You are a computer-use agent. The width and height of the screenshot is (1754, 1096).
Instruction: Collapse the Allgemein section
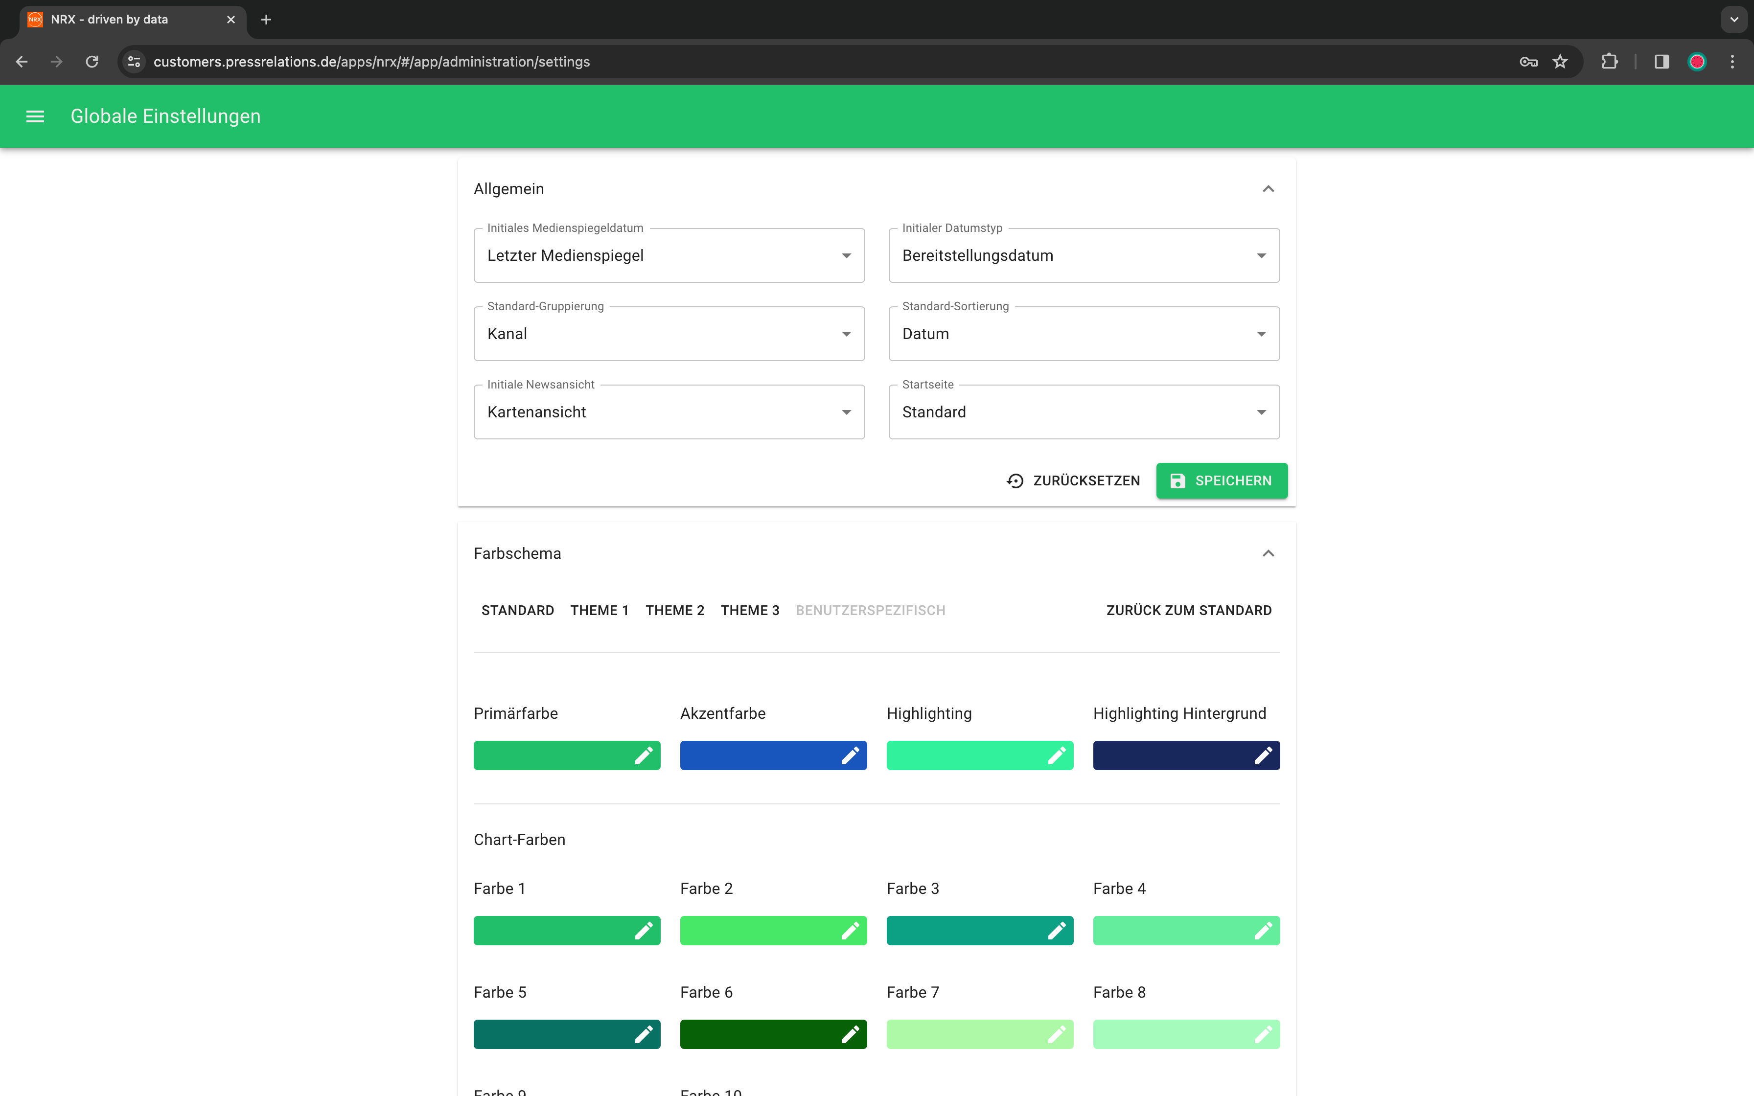tap(1268, 189)
